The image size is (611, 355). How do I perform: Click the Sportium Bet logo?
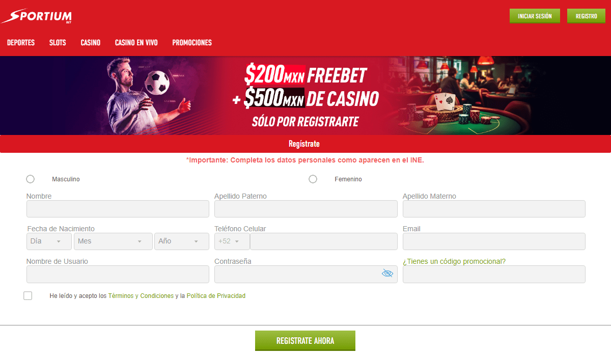(36, 16)
